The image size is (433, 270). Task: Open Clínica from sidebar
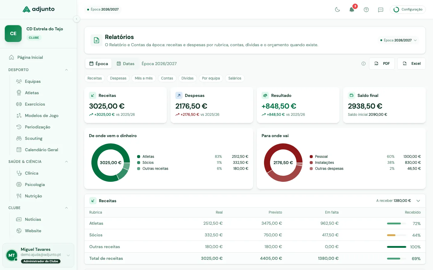[x=42, y=173]
